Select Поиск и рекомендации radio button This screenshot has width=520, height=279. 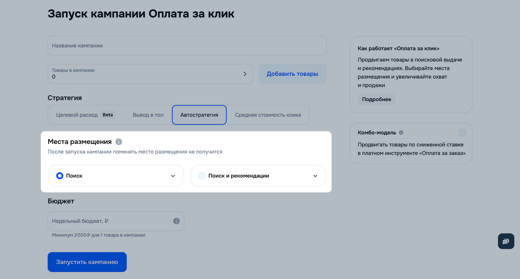[x=202, y=176]
